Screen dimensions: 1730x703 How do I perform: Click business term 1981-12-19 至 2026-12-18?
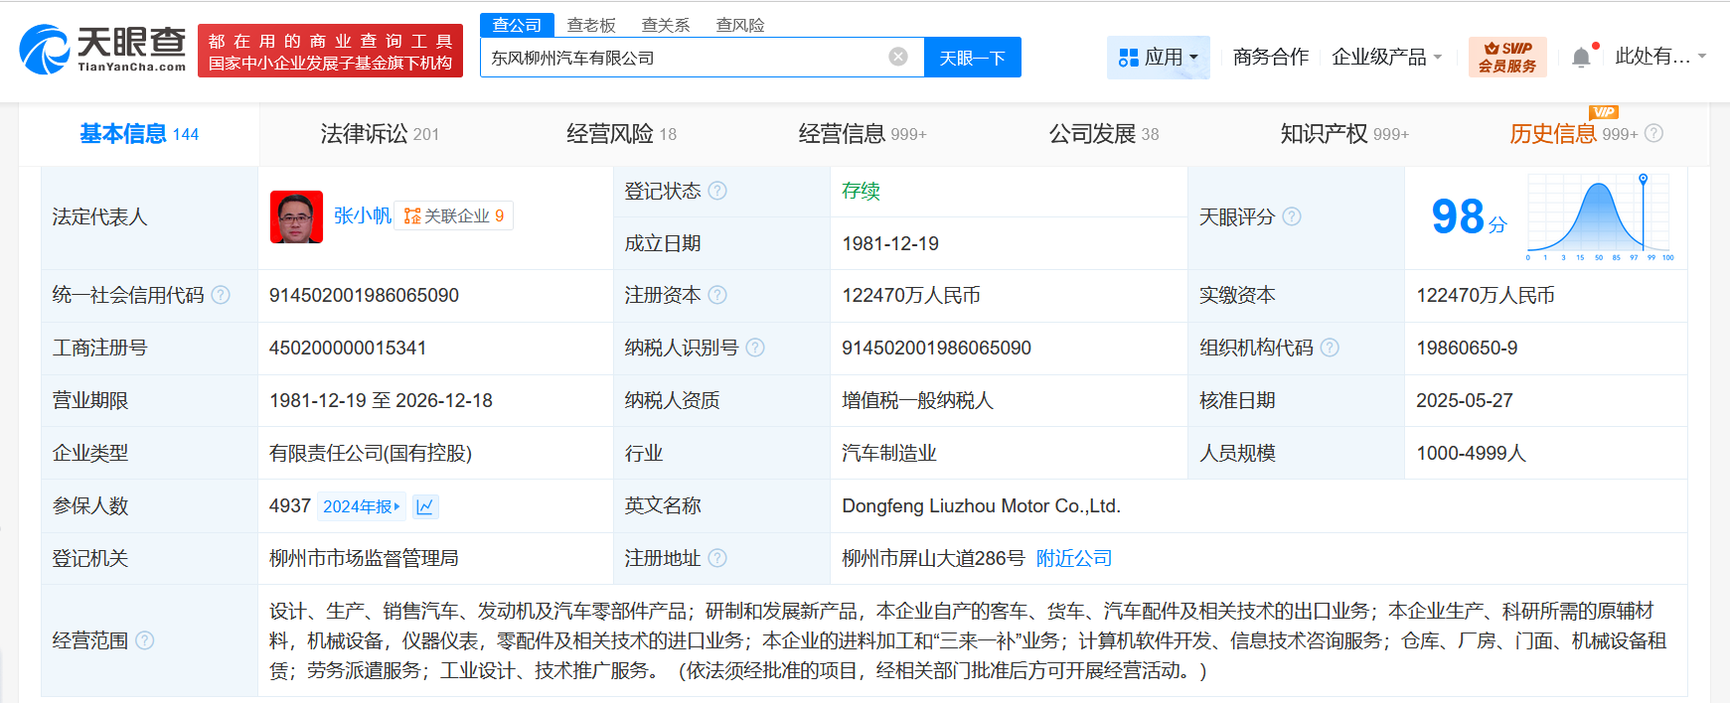pos(381,400)
